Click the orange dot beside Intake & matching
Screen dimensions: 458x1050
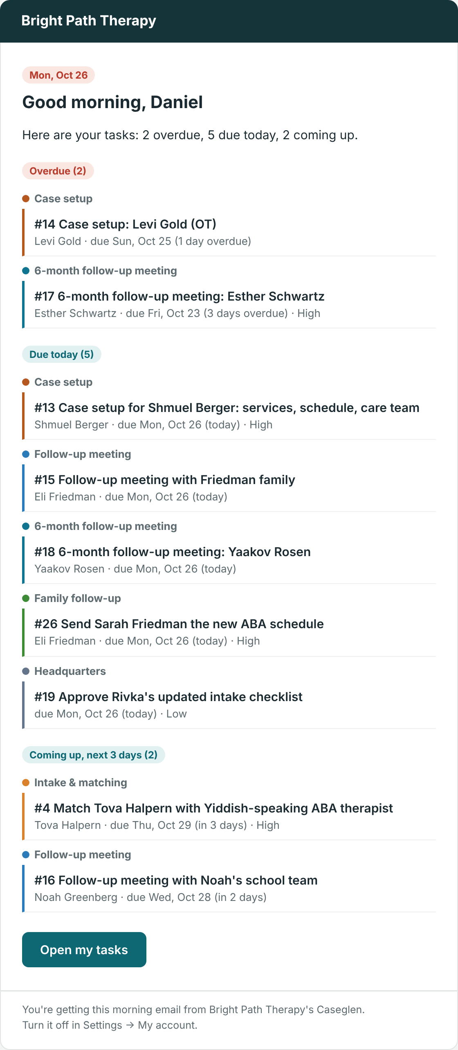26,783
